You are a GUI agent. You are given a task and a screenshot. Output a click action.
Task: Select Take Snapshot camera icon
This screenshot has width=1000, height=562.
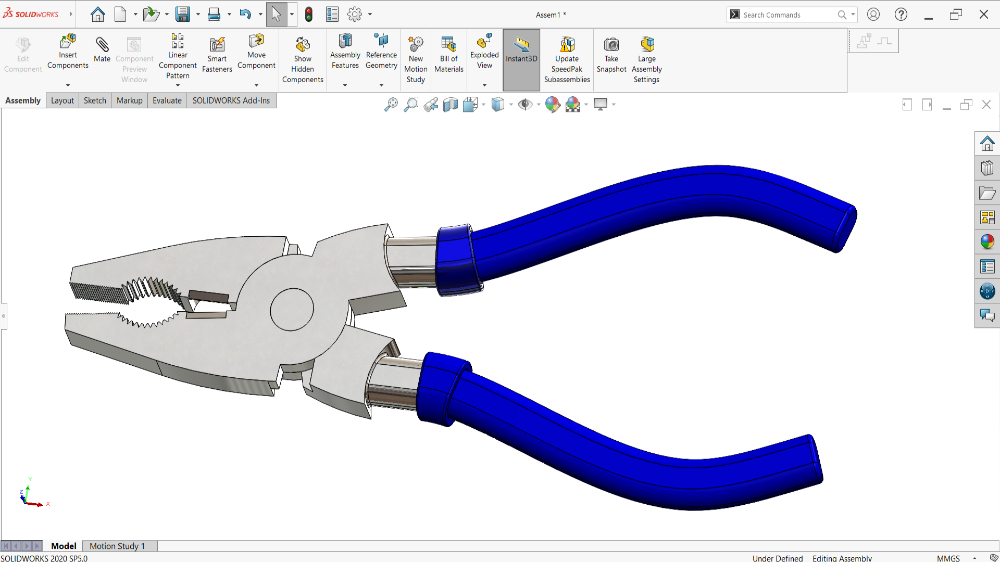pyautogui.click(x=611, y=45)
